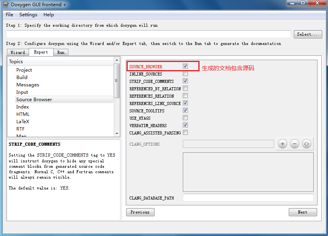Switch to the Run tab
Screen dimensions: 328x236
point(61,52)
